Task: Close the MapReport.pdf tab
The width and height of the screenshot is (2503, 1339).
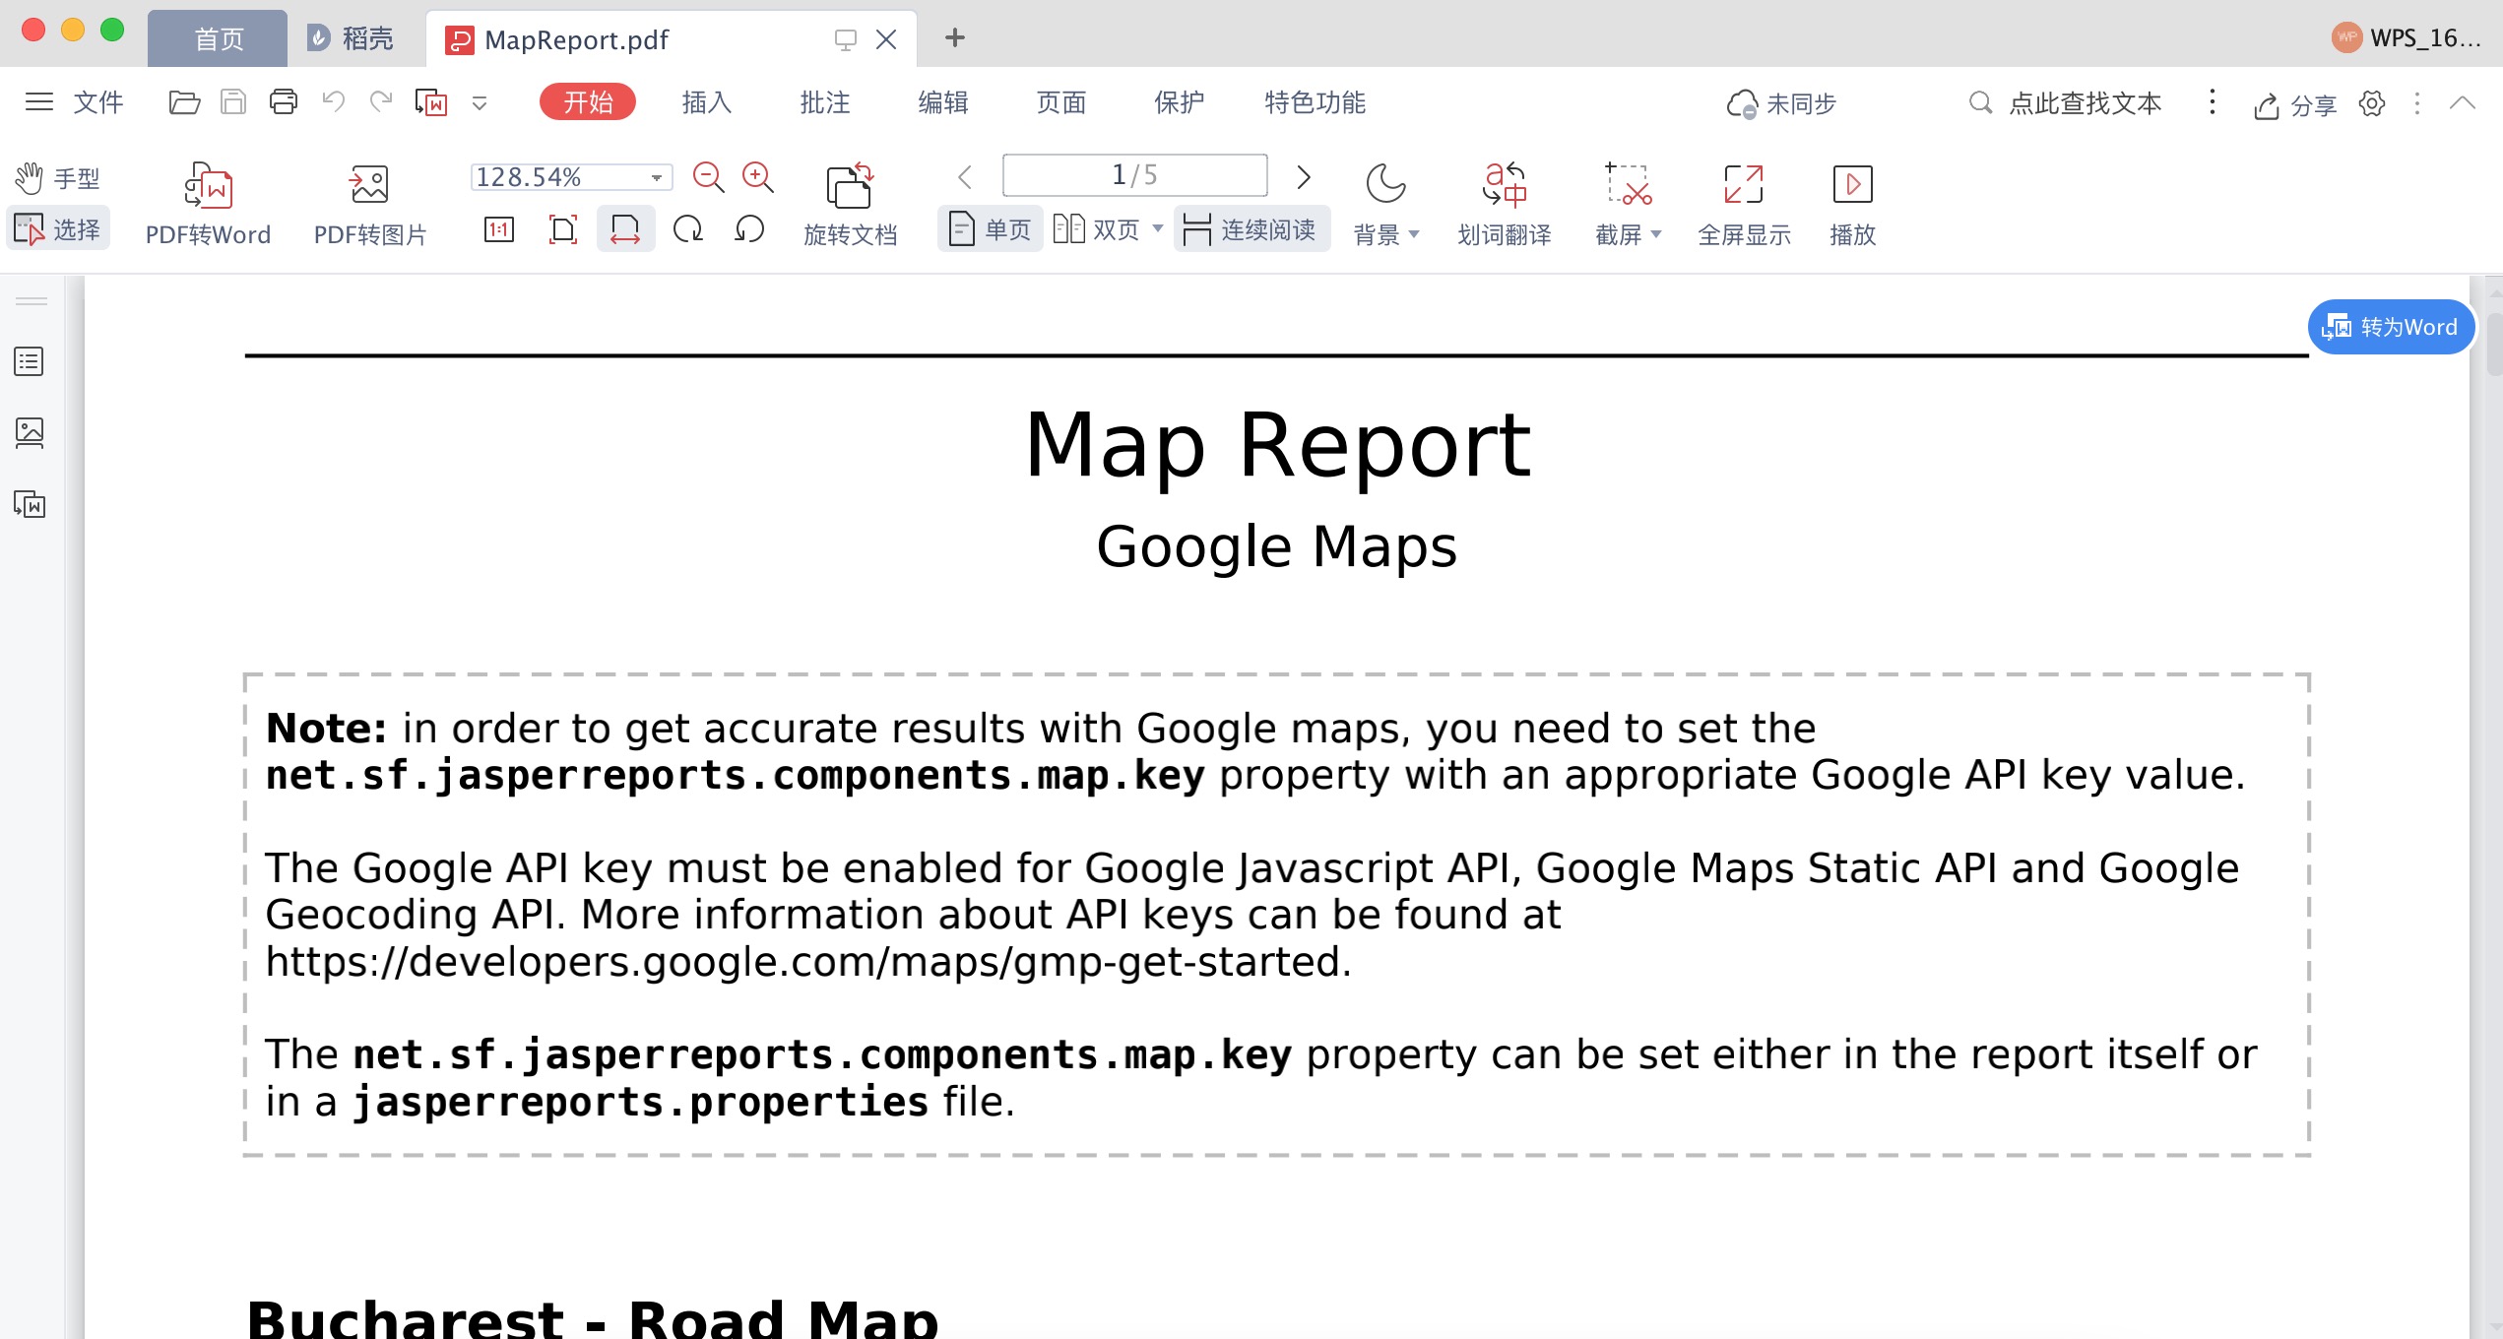Action: pos(885,39)
